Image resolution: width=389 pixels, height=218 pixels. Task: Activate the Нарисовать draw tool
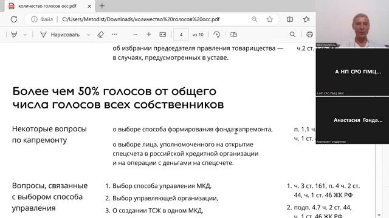point(60,35)
